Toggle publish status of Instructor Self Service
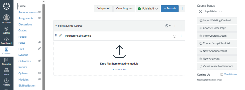Image resolution: width=245 pixels, height=90 pixels. (x=175, y=36)
